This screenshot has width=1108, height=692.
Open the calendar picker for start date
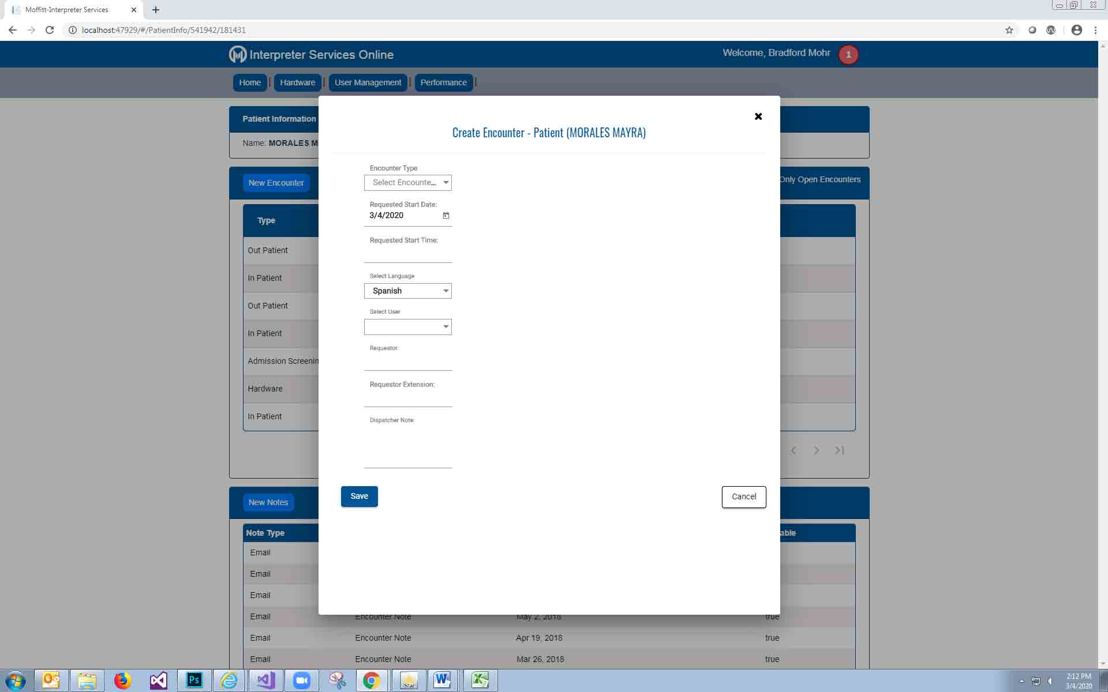(x=446, y=216)
